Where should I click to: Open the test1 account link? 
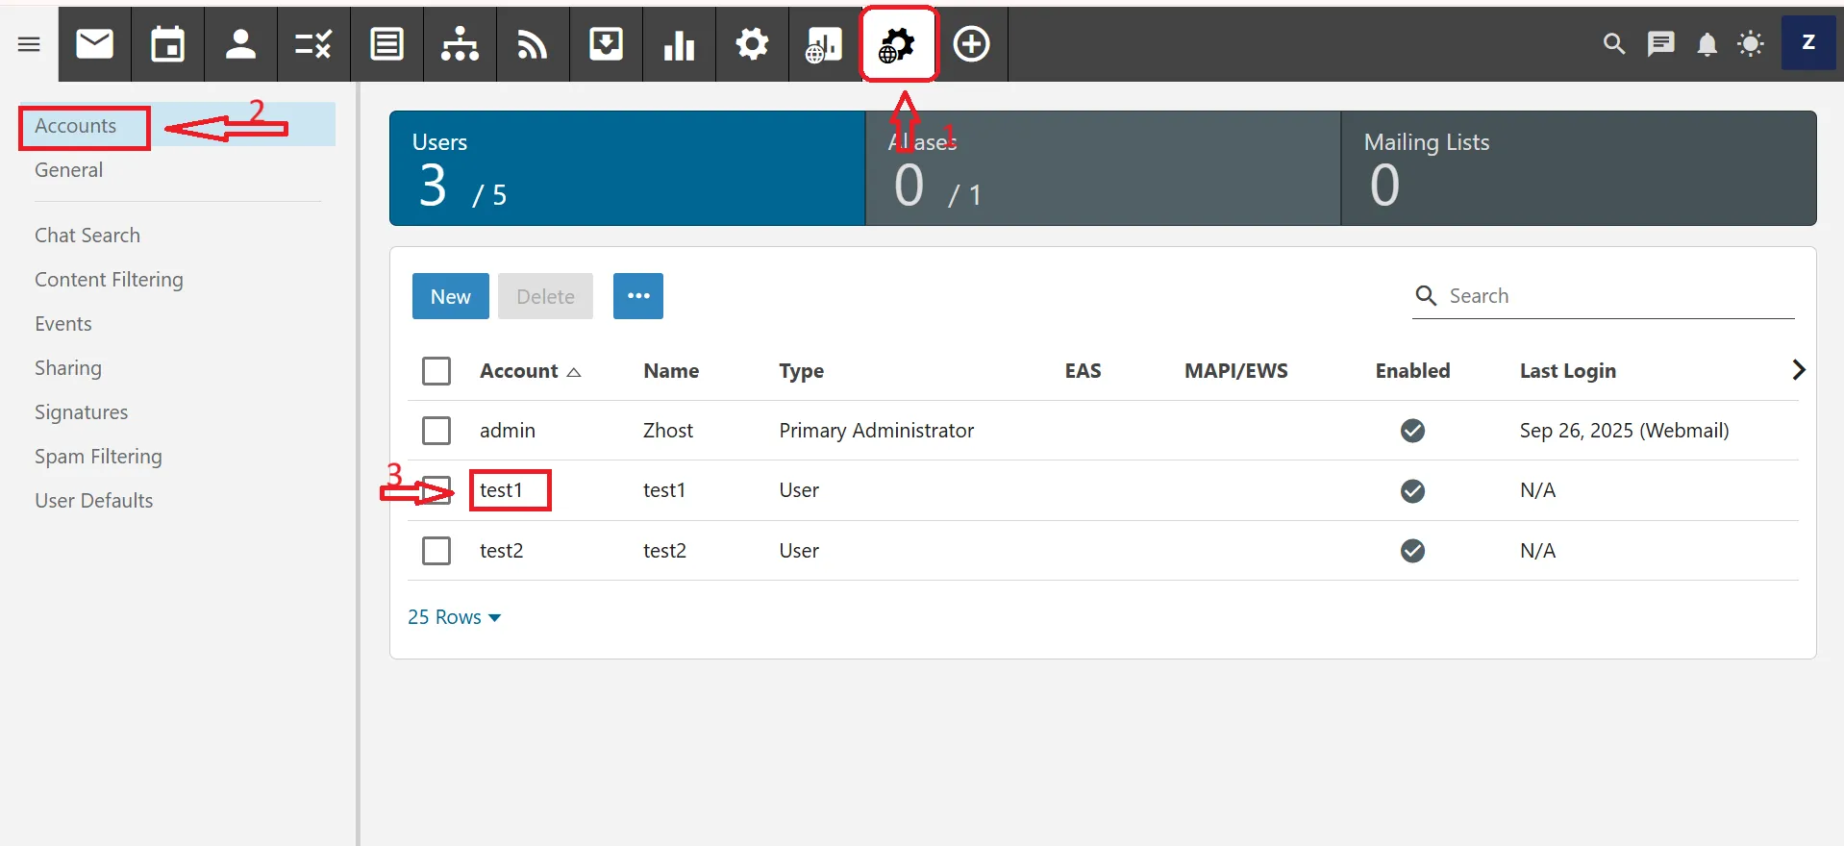(x=502, y=490)
